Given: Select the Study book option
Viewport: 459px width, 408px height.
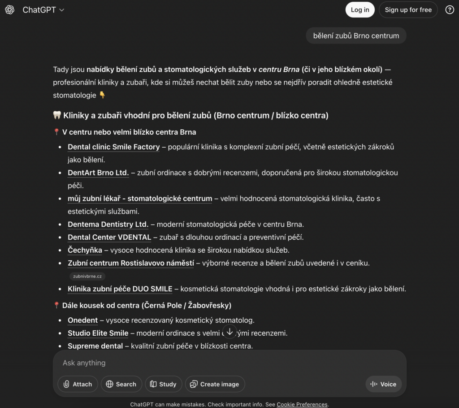Looking at the screenshot, I should coord(163,384).
